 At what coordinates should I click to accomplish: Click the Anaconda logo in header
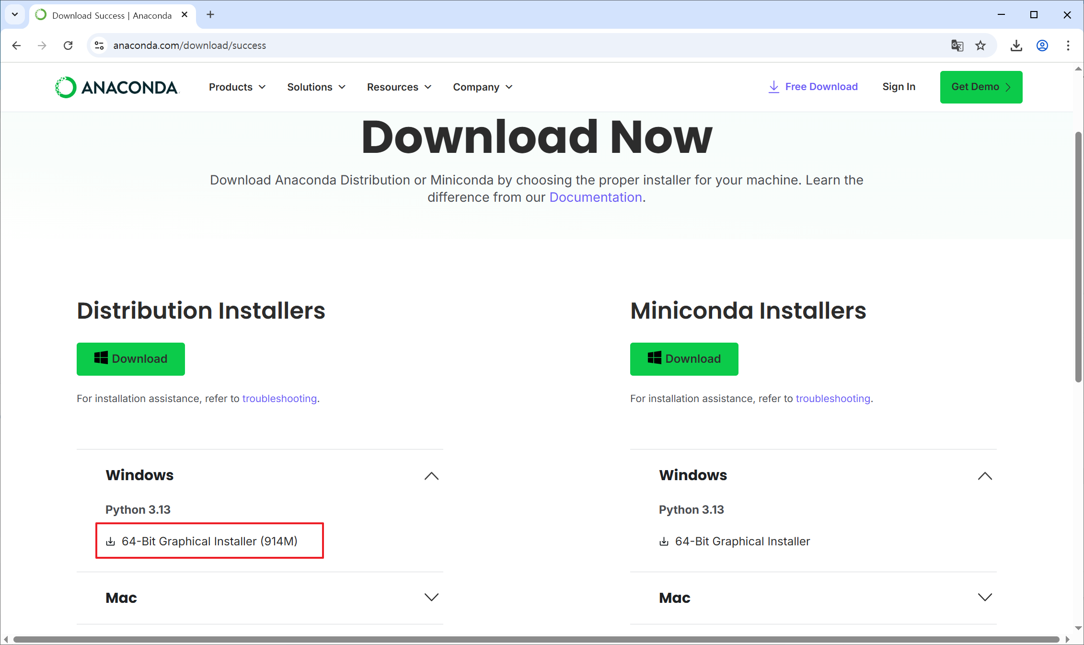point(117,87)
